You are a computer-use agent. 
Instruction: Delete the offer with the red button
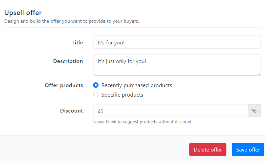(x=208, y=149)
